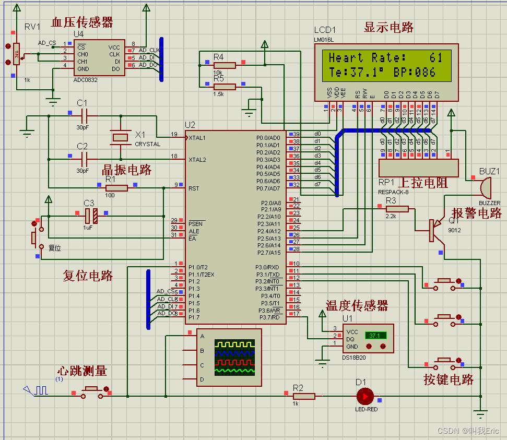Click the ground symbol below ADC0832
Viewport: 507px width, 440px height.
click(53, 102)
